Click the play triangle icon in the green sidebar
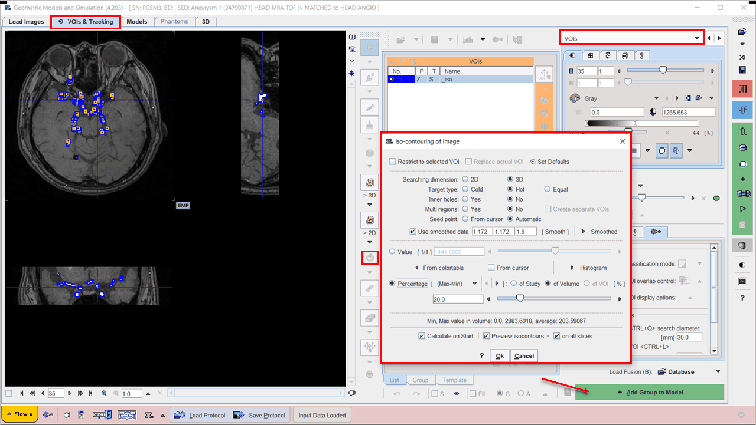This screenshot has height=425, width=756. click(742, 209)
